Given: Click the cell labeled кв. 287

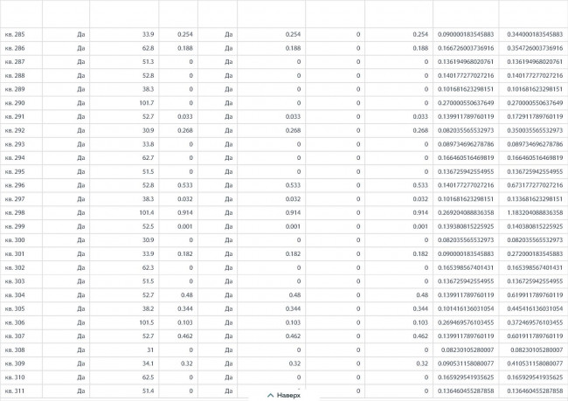Looking at the screenshot, I should tap(15, 62).
